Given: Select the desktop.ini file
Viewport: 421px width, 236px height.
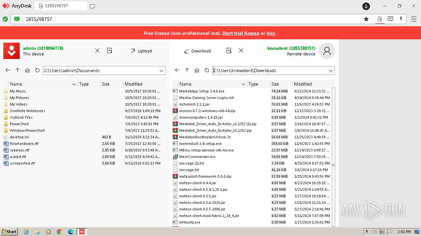Looking at the screenshot, I should [82, 137].
